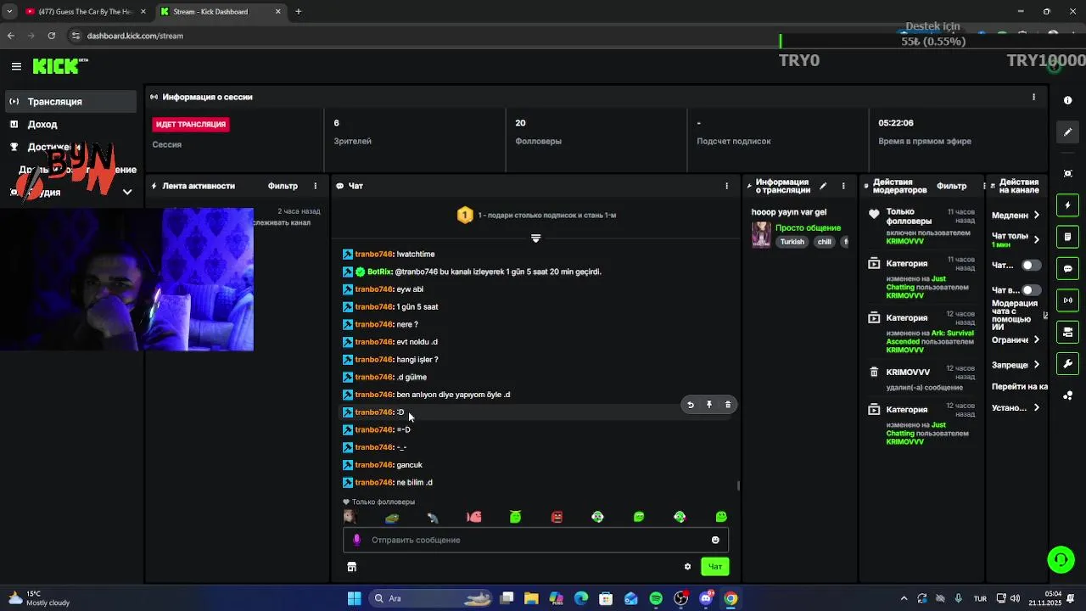Select the pink fish emote
Viewport: 1086px width, 611px height.
(474, 517)
